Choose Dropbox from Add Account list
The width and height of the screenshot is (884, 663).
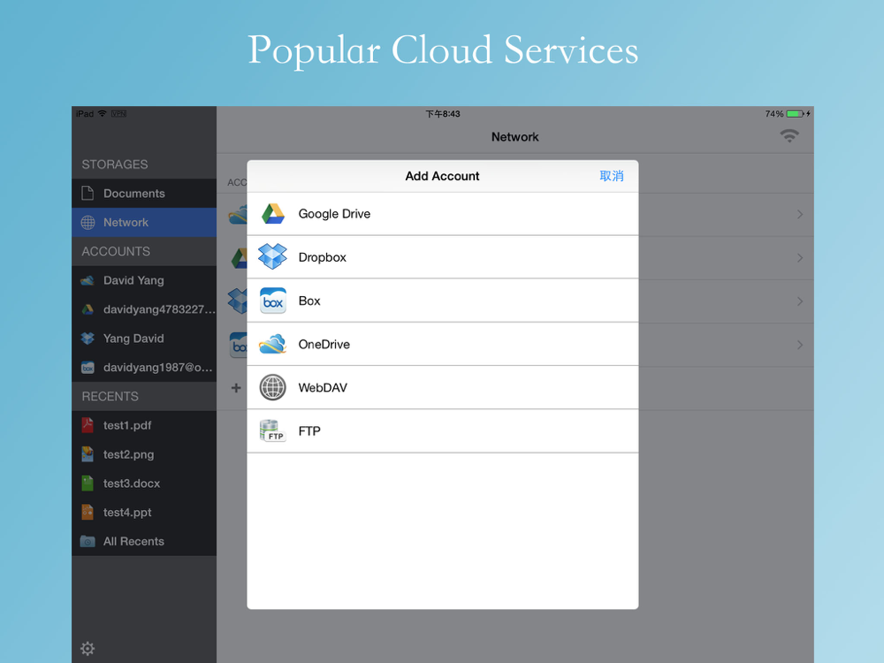[x=443, y=257]
